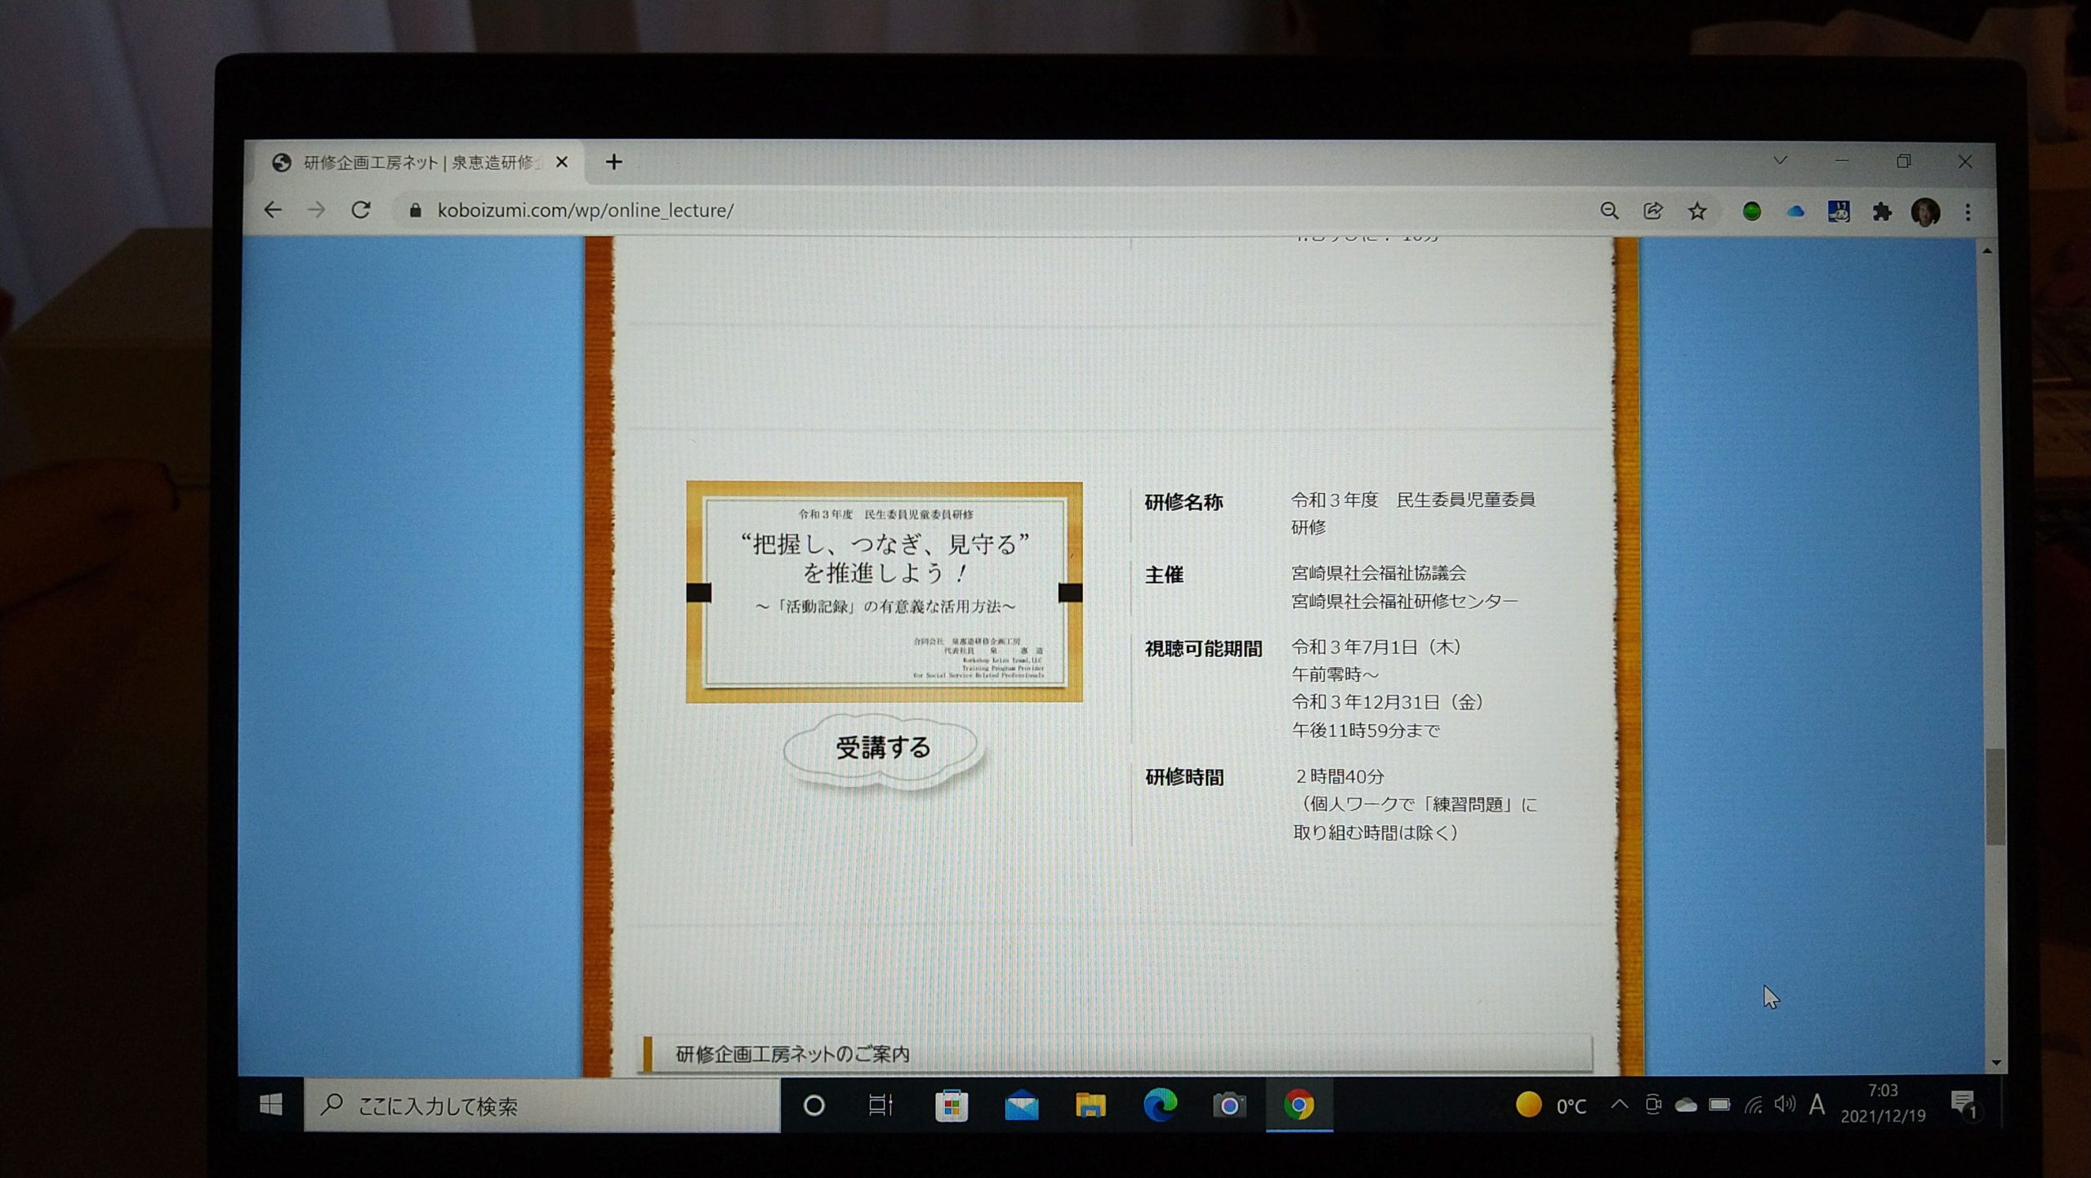Open the weather 0°C widget

tap(1550, 1105)
